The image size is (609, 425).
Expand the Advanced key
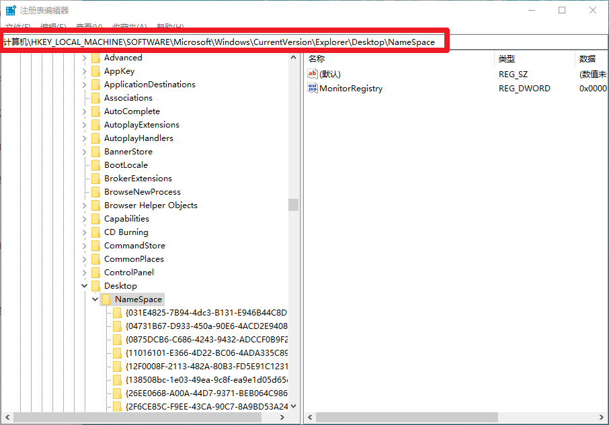tap(84, 58)
